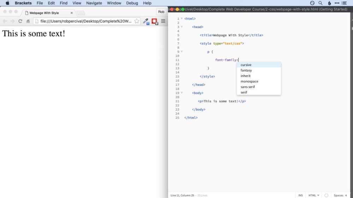This screenshot has height=198, width=353.
Task: Open the HTML language dropdown
Action: click(314, 195)
